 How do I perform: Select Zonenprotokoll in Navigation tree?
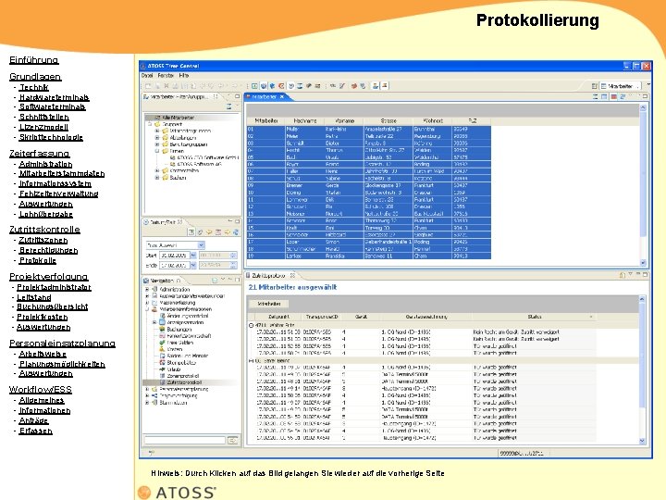pyautogui.click(x=183, y=376)
